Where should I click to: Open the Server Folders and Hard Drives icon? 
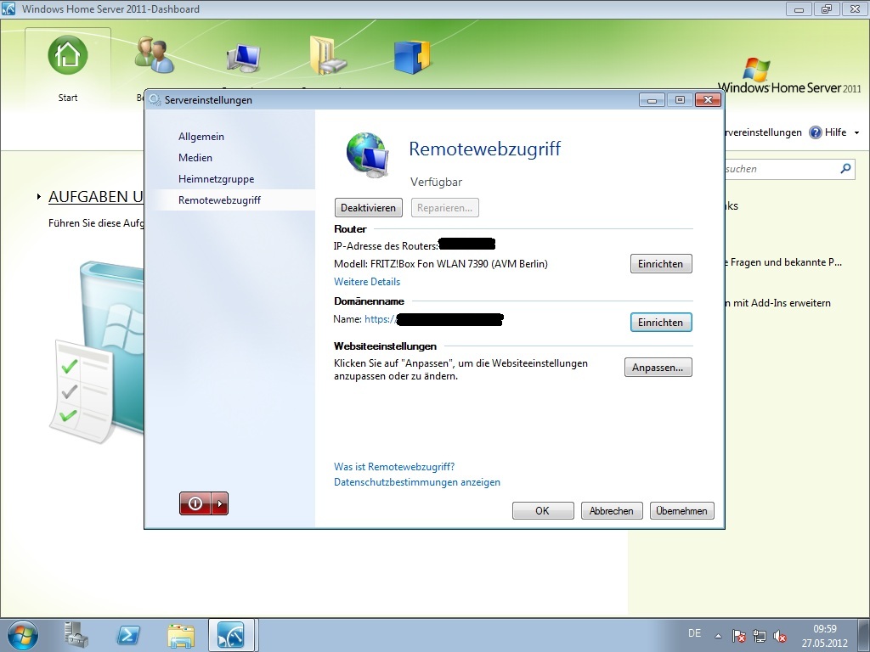pyautogui.click(x=327, y=55)
